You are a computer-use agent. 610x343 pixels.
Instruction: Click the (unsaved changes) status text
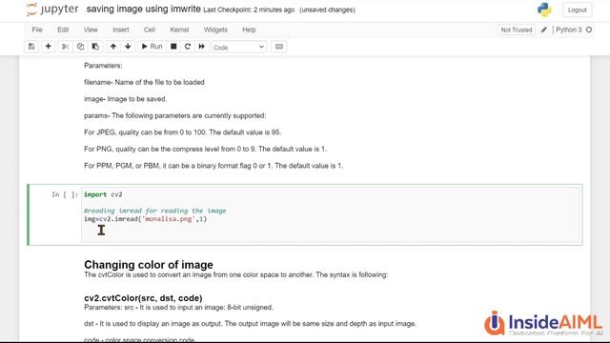[x=327, y=10]
